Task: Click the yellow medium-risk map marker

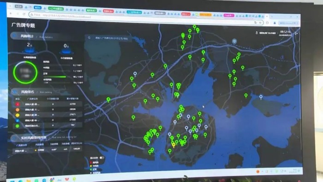Action: (173, 145)
